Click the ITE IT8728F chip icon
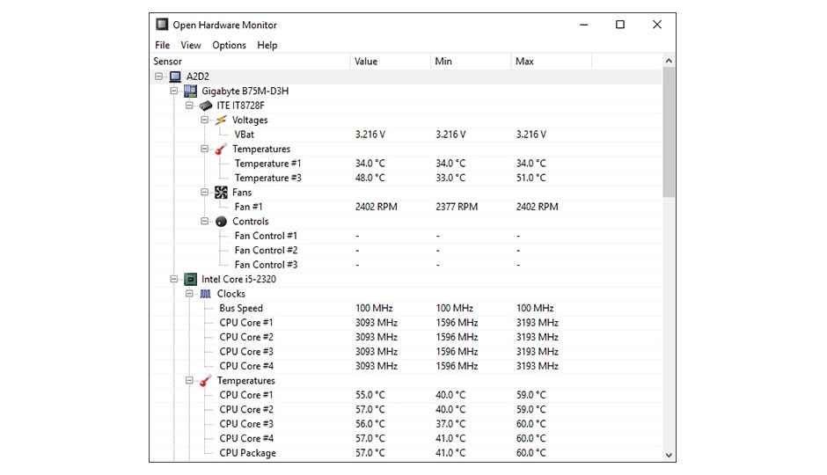 [x=206, y=106]
